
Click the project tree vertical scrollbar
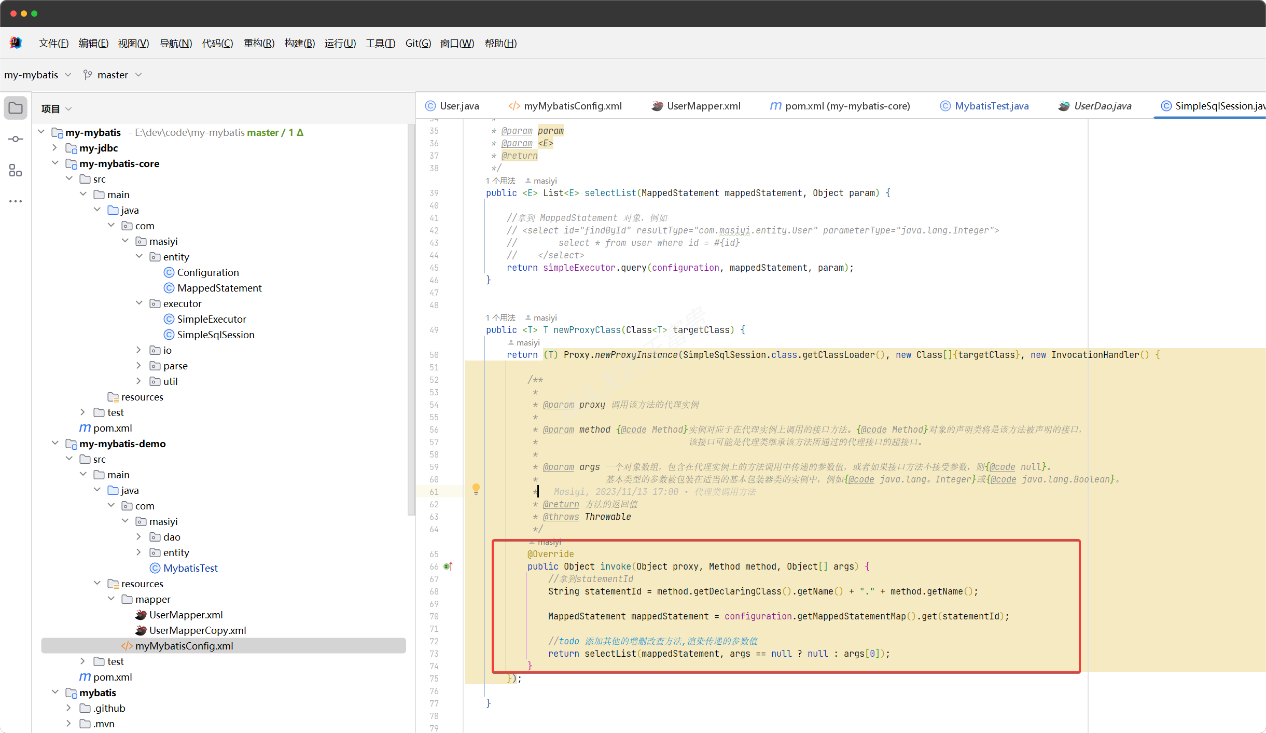click(411, 319)
